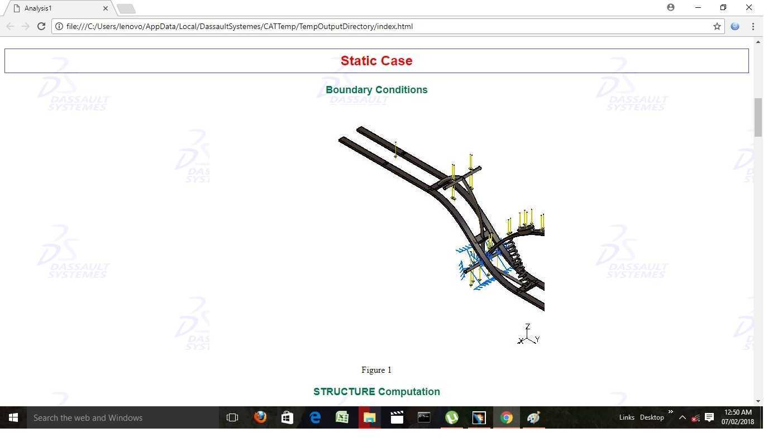Screen dimensions: 773x442
Task: Click the Static Case heading
Action: pyautogui.click(x=376, y=61)
